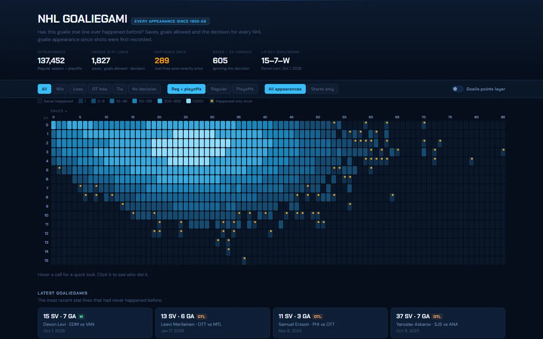Open the 85 saves, 3 GA cell
The image size is (543, 339).
(503, 152)
